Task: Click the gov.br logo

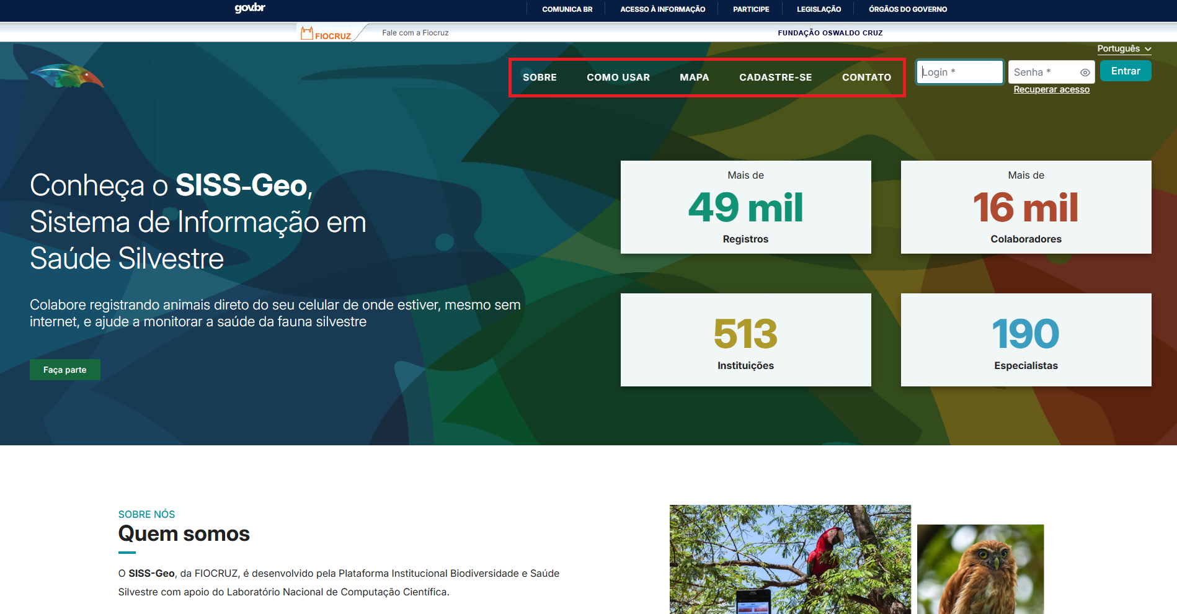Action: 250,8
